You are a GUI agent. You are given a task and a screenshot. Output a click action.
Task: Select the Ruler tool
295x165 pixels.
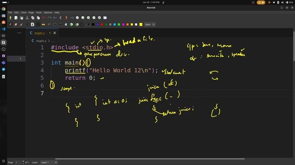[x=43, y=24]
